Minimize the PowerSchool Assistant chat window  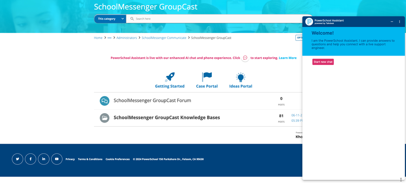coord(392,22)
